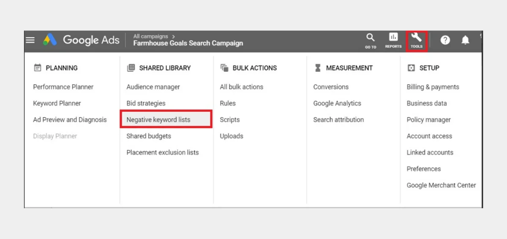Open Audience manager
The image size is (507, 239).
(x=153, y=87)
